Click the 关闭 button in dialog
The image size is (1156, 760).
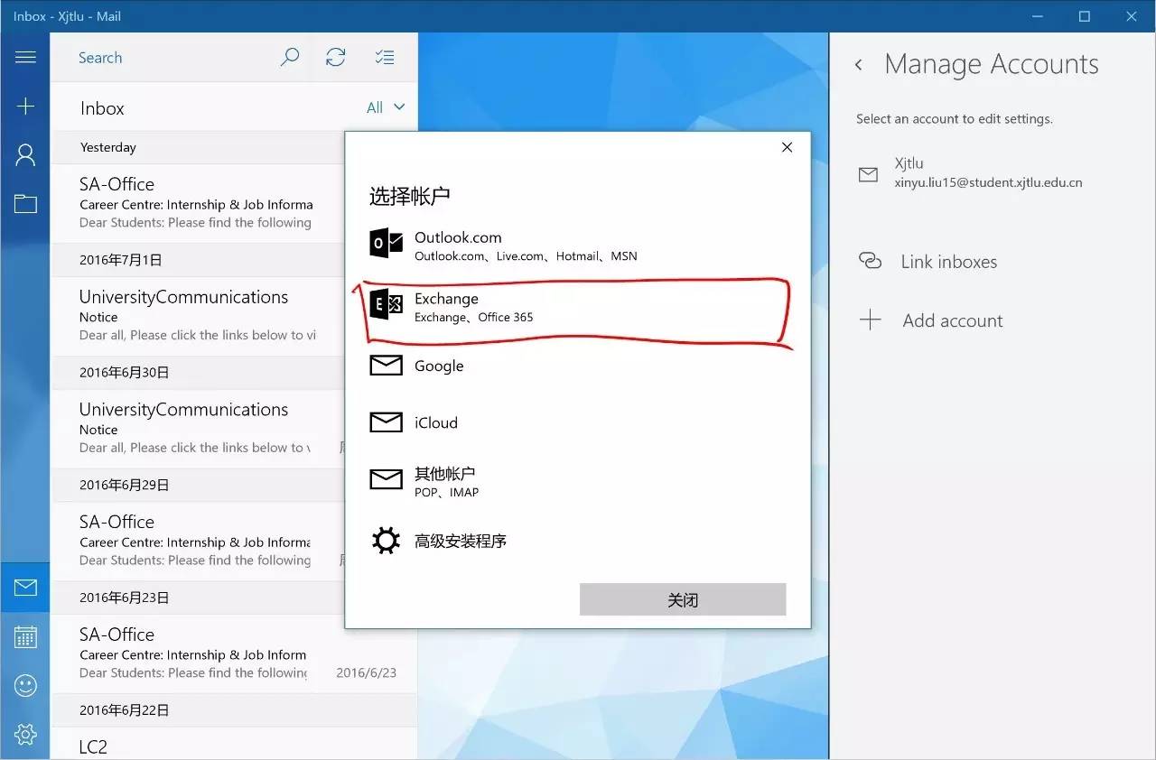click(x=683, y=600)
